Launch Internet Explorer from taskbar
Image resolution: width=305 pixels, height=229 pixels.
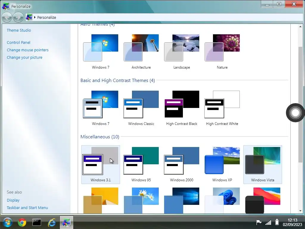(x=52, y=222)
